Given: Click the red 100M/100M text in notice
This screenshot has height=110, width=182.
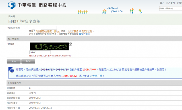Looking at the screenshot, I should [69, 76].
